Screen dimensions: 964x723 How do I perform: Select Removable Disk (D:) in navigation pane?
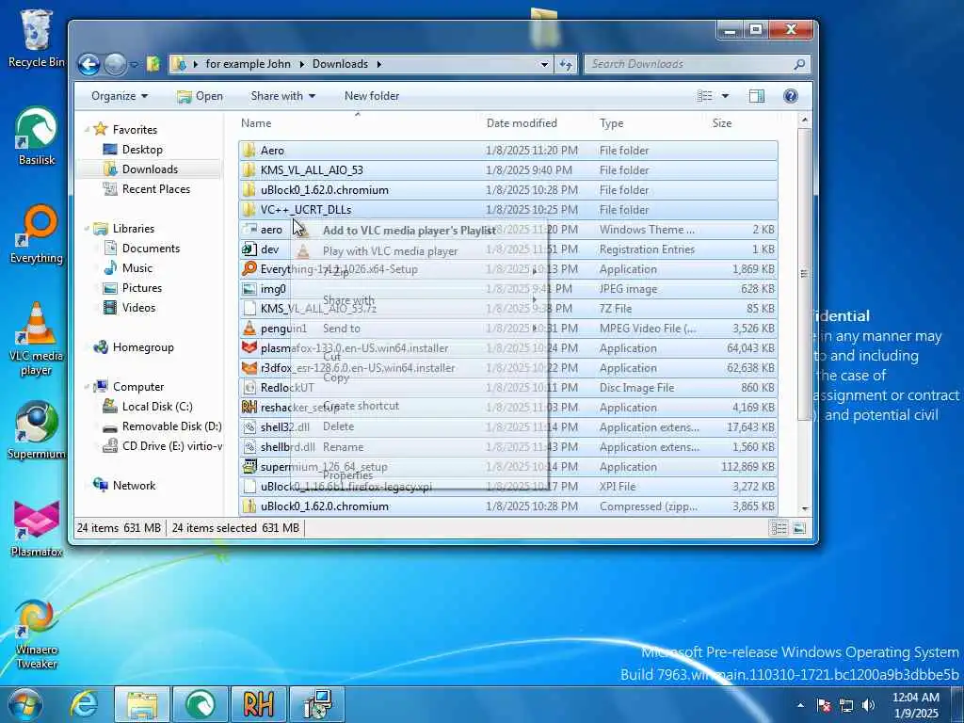[x=171, y=426]
